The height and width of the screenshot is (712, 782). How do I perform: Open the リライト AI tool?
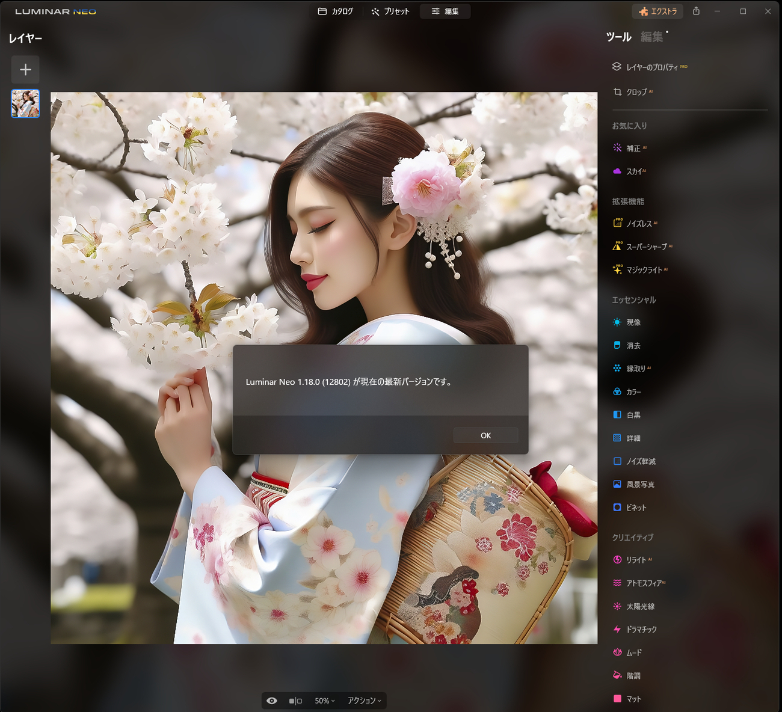tap(632, 560)
